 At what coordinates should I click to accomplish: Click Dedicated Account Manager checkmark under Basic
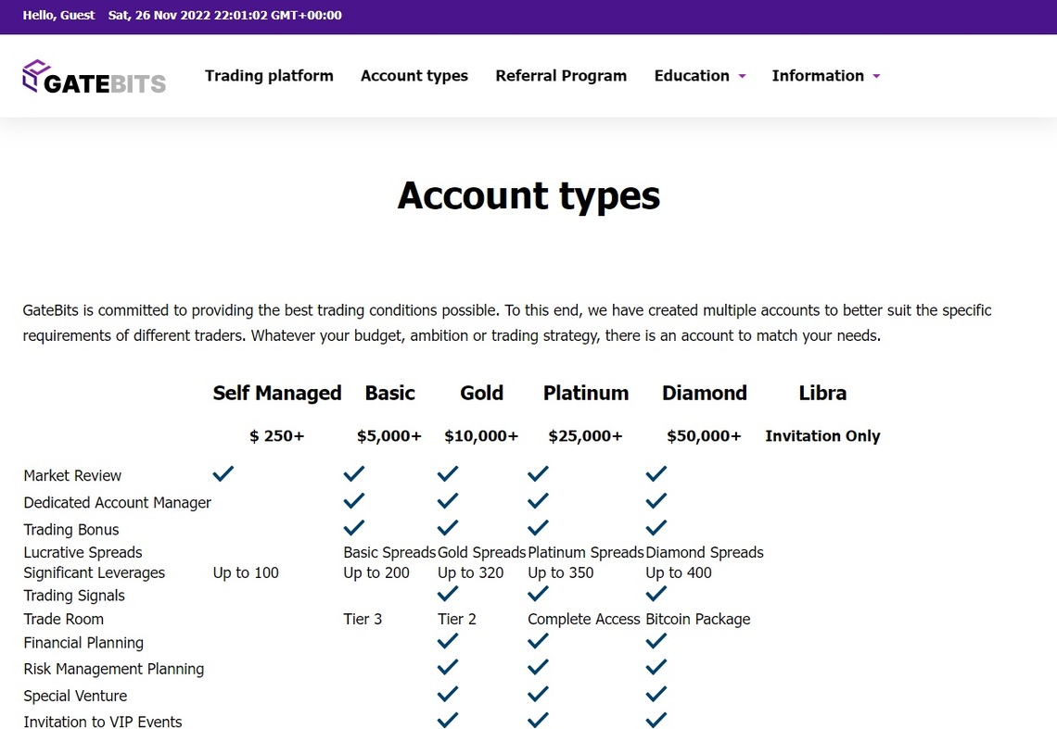click(354, 500)
